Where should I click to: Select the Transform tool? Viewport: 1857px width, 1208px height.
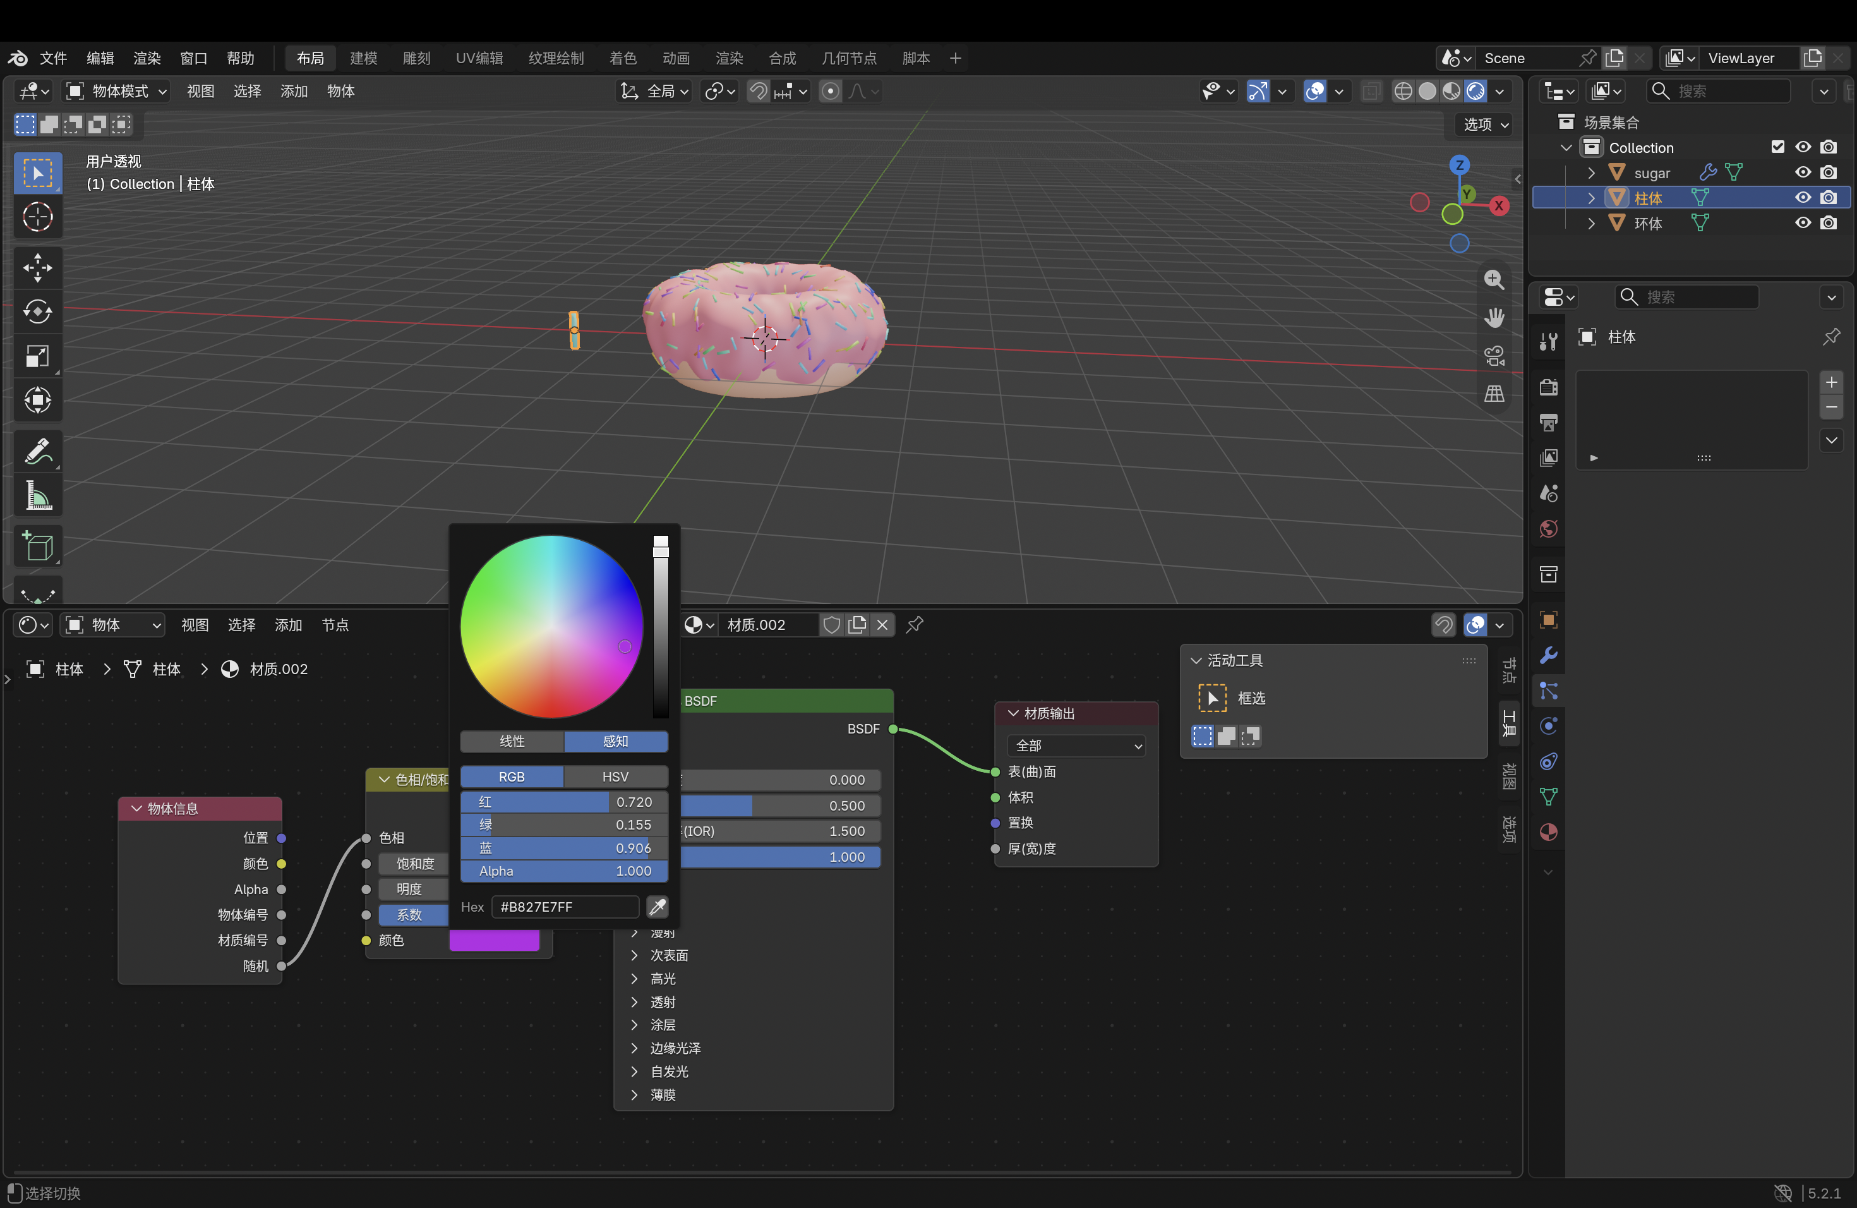(x=37, y=401)
